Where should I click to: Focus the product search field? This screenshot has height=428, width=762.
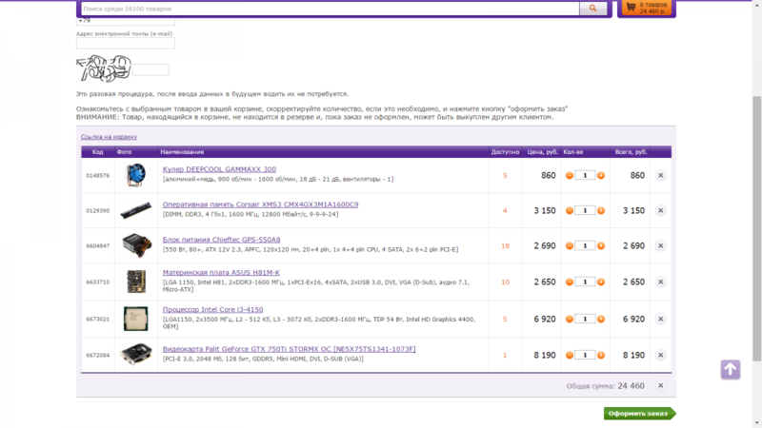tap(329, 9)
